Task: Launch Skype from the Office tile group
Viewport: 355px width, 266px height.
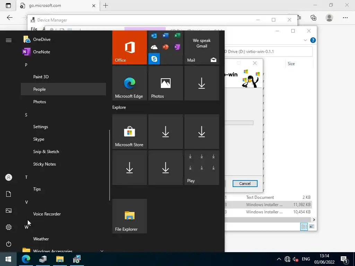Action: [154, 59]
